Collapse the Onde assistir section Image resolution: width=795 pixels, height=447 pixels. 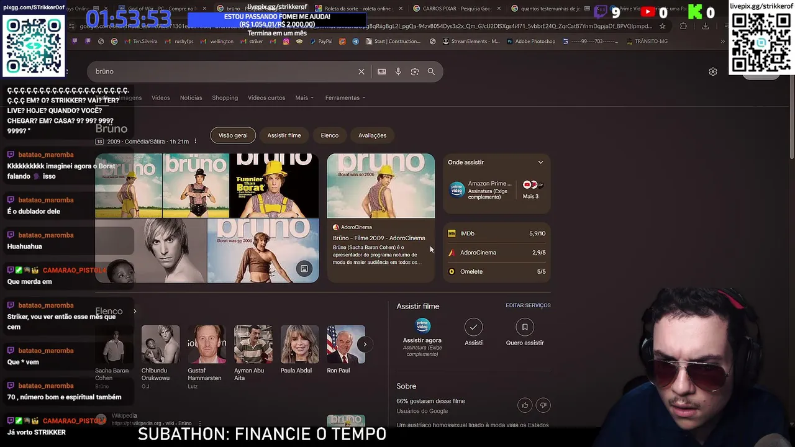pyautogui.click(x=540, y=163)
